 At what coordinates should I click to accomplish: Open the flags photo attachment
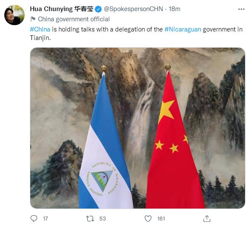138,128
